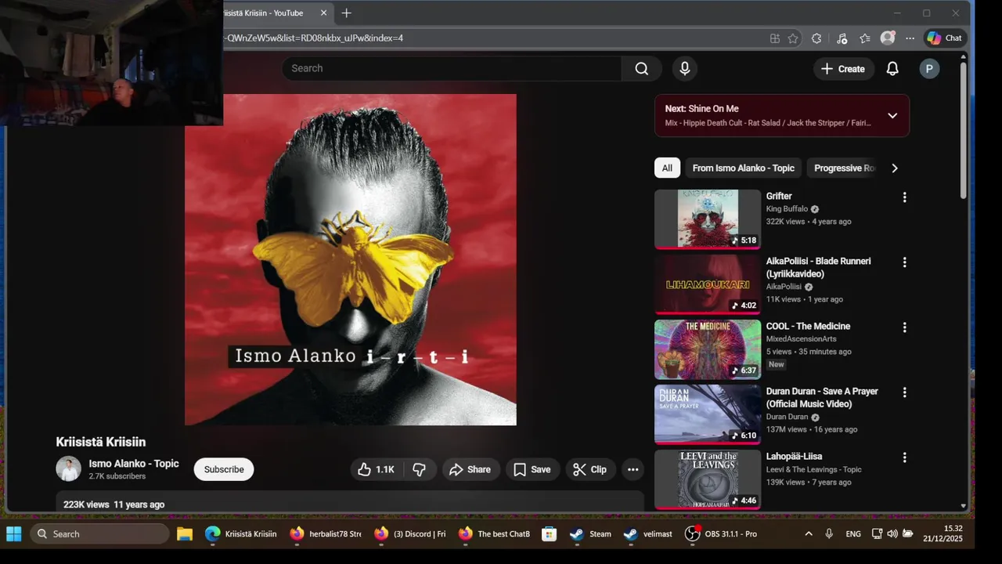Open Copilot Chat in Edge
This screenshot has height=564, width=1002.
(x=945, y=38)
